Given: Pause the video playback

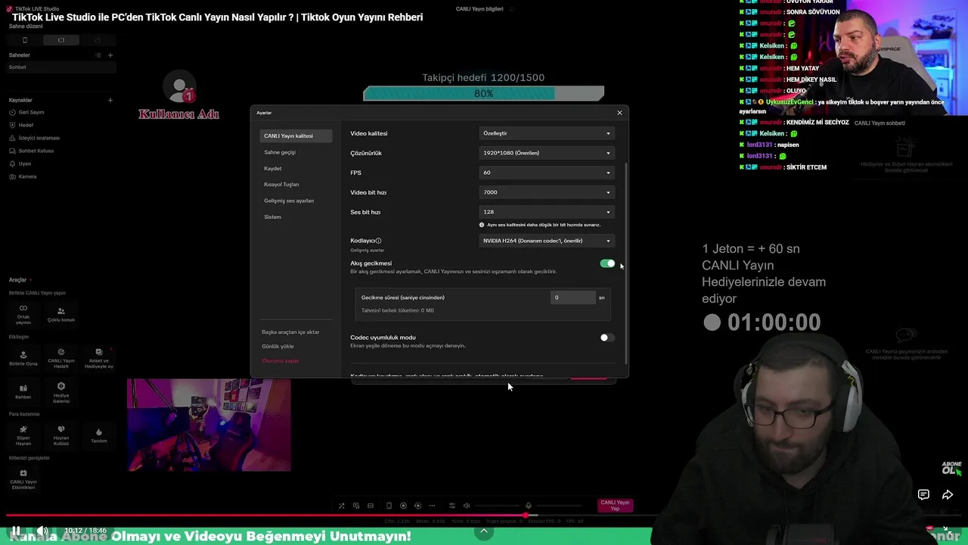Looking at the screenshot, I should [x=15, y=531].
